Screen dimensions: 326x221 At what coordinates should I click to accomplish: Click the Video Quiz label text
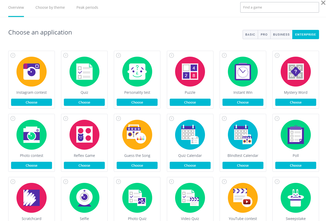(x=190, y=219)
